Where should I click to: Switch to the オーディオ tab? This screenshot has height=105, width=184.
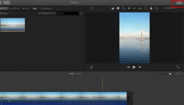tap(15, 8)
